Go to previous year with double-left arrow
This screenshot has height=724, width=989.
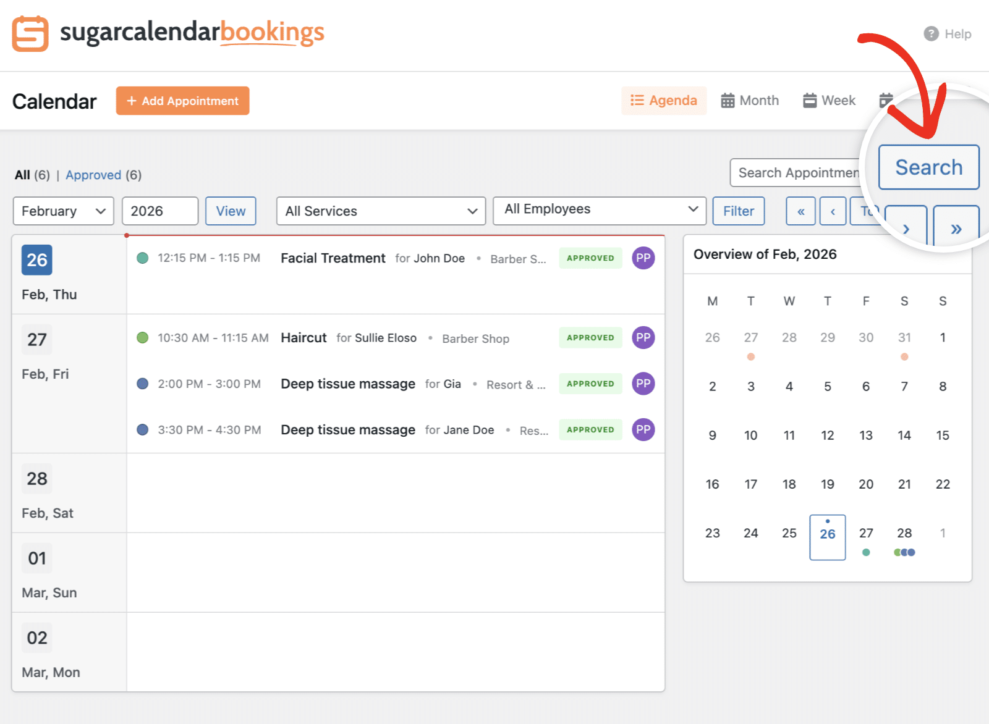[800, 211]
